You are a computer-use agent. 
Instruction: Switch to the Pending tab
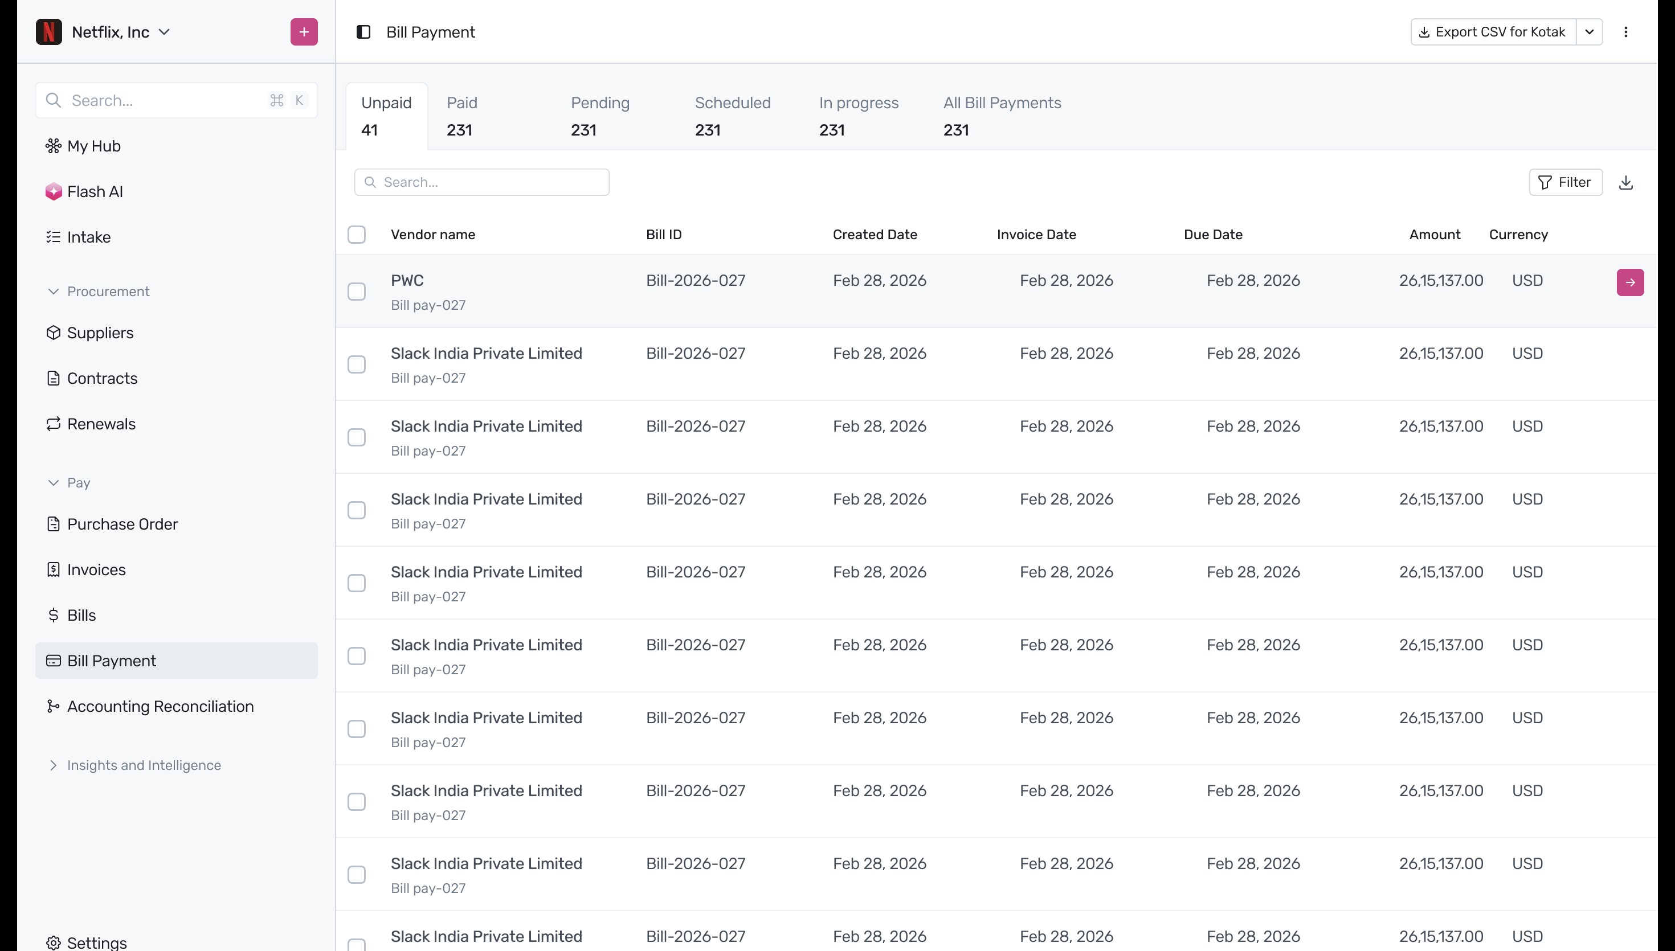click(x=600, y=116)
